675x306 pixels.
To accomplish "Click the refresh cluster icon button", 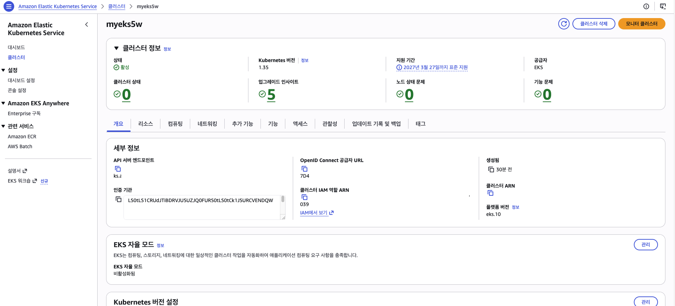I will 564,24.
